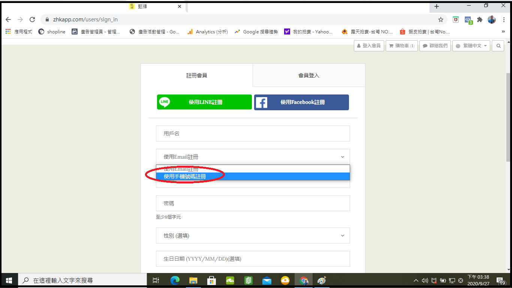Click the 使用LINE註冊 button

[204, 102]
